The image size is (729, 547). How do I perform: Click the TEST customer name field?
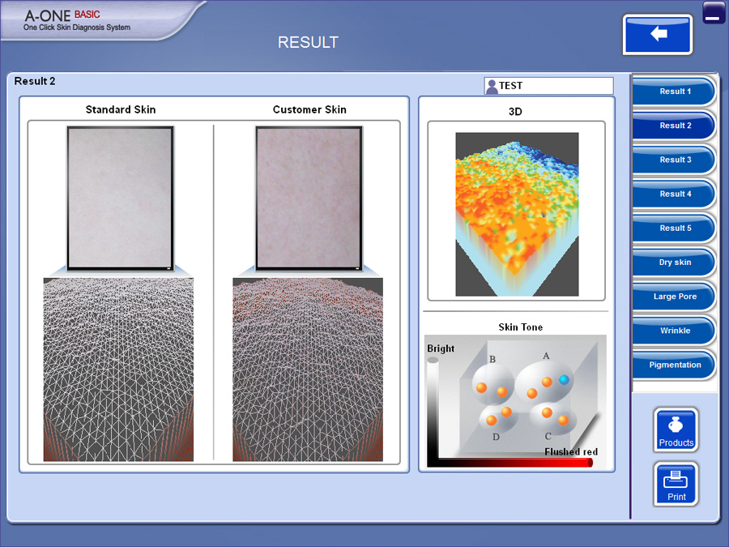click(549, 86)
